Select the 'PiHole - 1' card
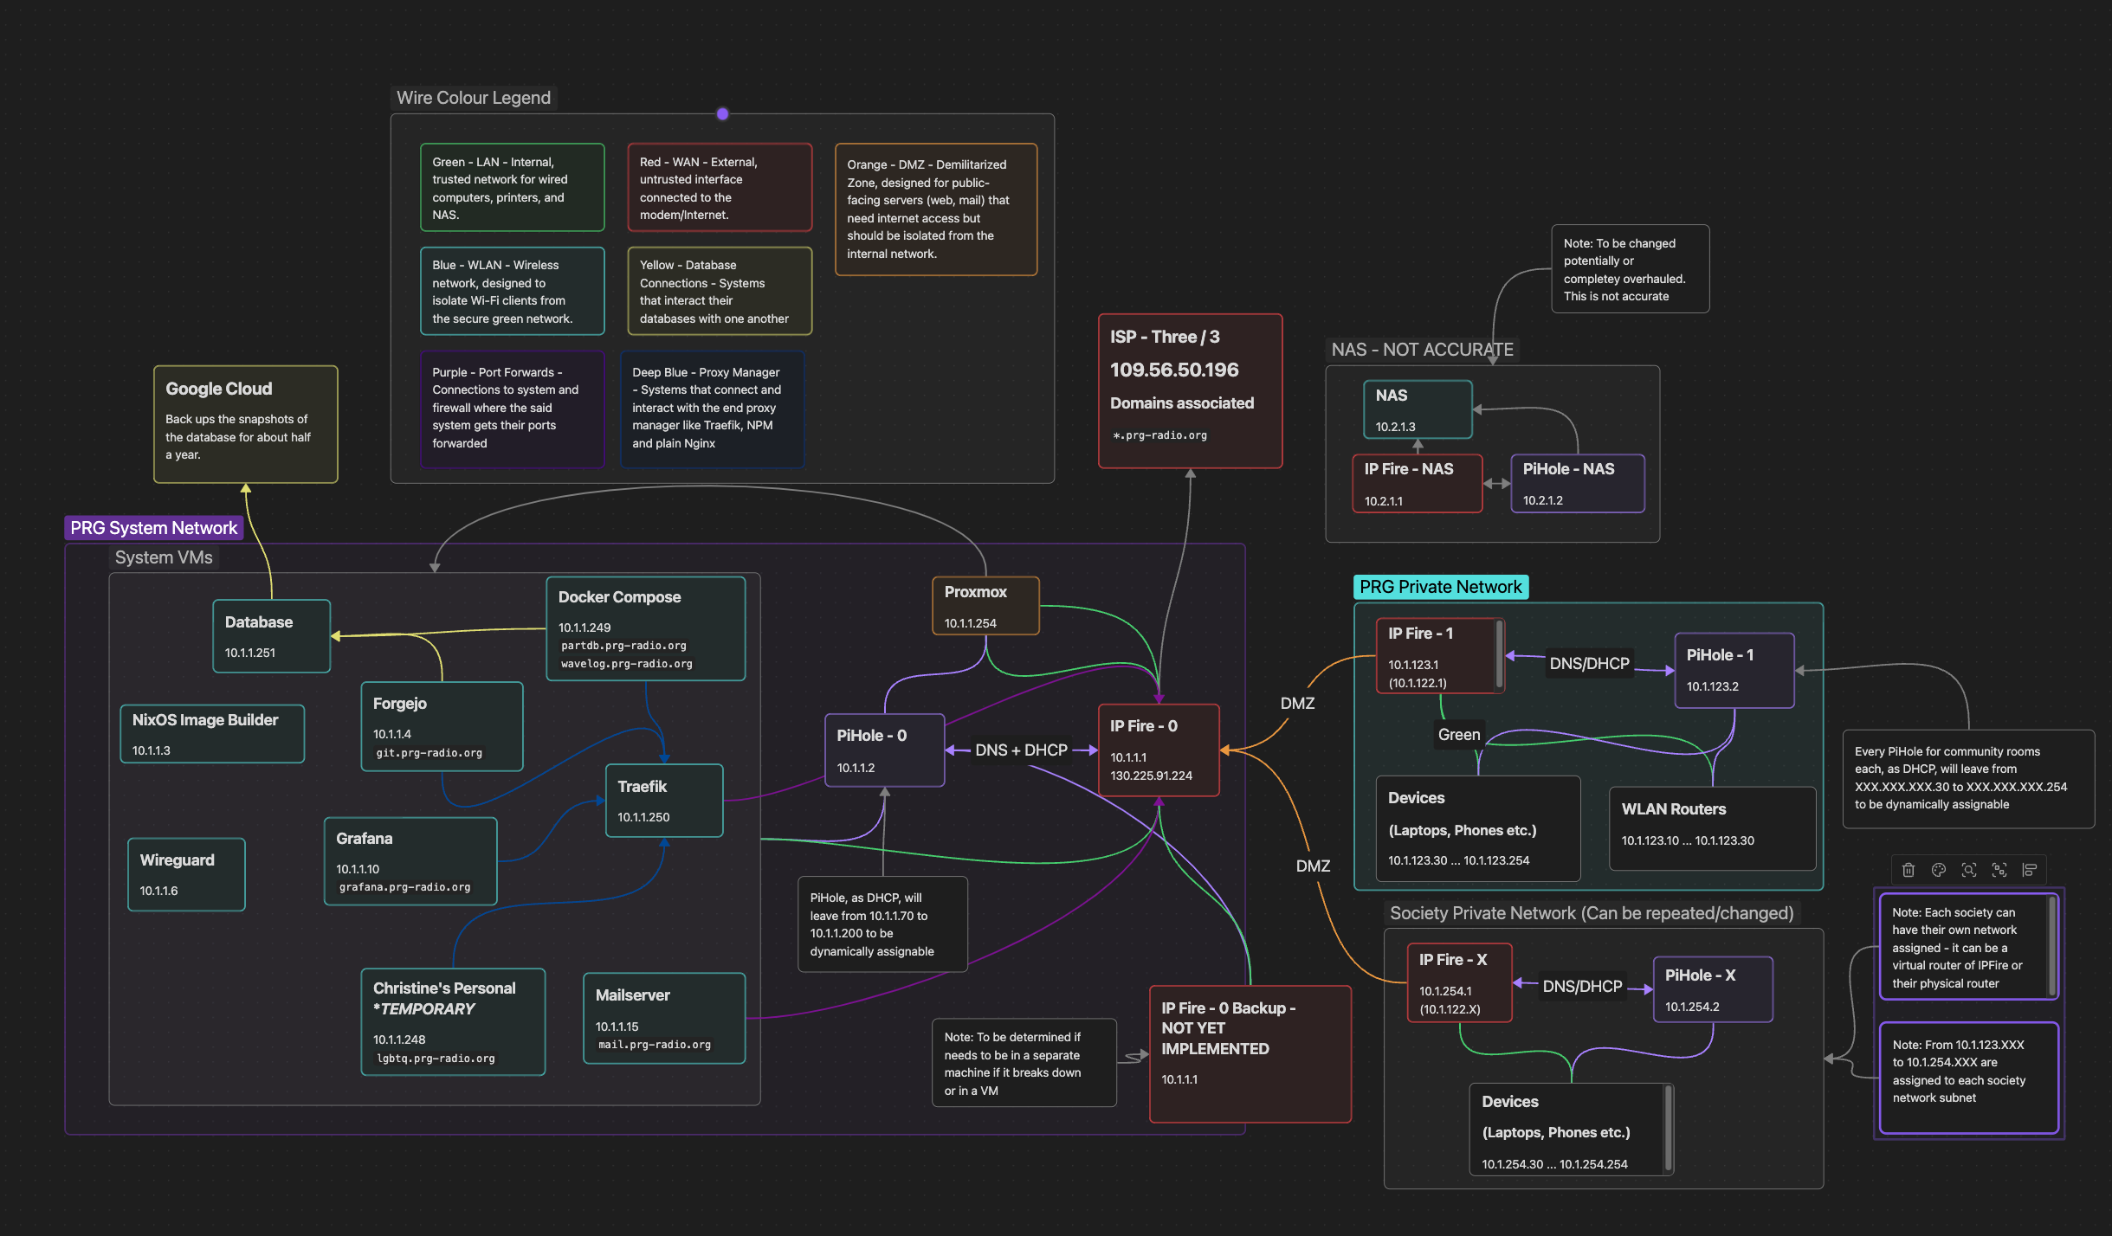The image size is (2112, 1236). pos(1734,671)
